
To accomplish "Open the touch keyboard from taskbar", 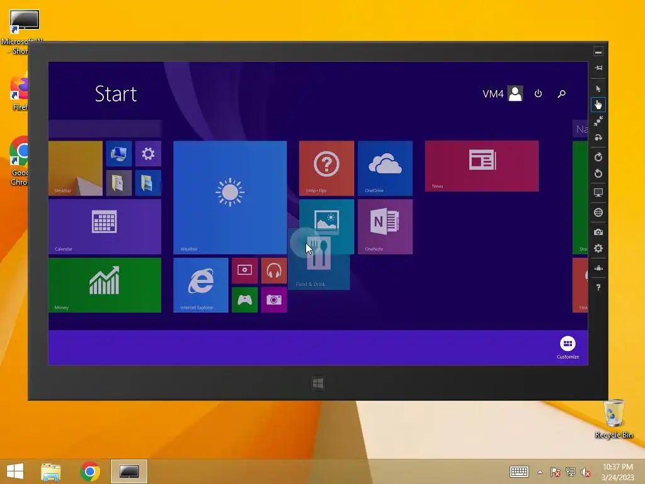I will click(x=519, y=471).
